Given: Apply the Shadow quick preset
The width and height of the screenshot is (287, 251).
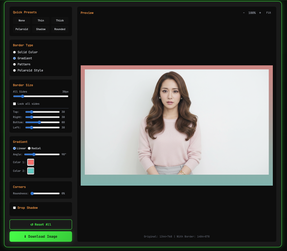Looking at the screenshot, I should pos(41,29).
